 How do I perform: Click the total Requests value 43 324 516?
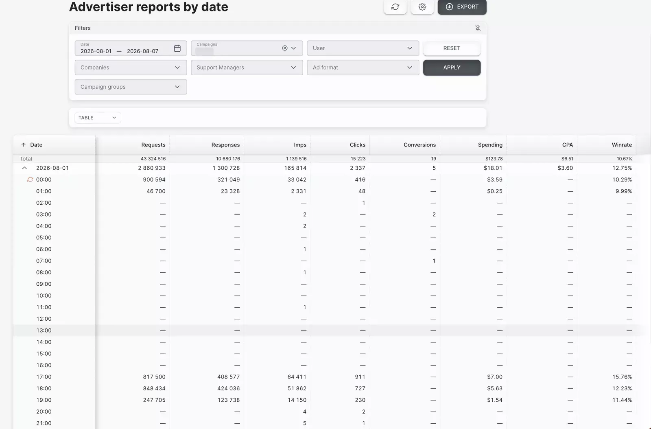pos(153,159)
